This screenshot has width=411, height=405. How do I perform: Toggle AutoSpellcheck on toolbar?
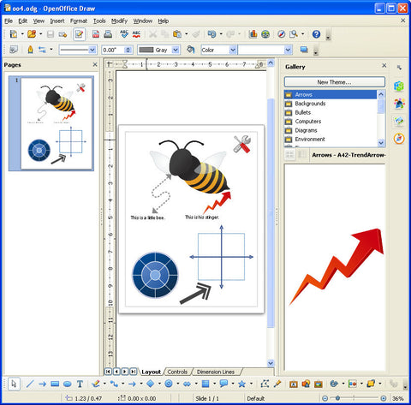136,34
